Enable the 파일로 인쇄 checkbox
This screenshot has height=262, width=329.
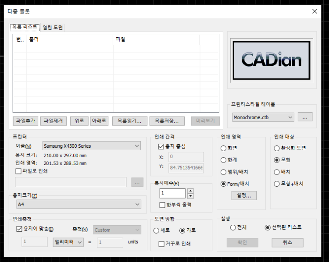(18, 171)
